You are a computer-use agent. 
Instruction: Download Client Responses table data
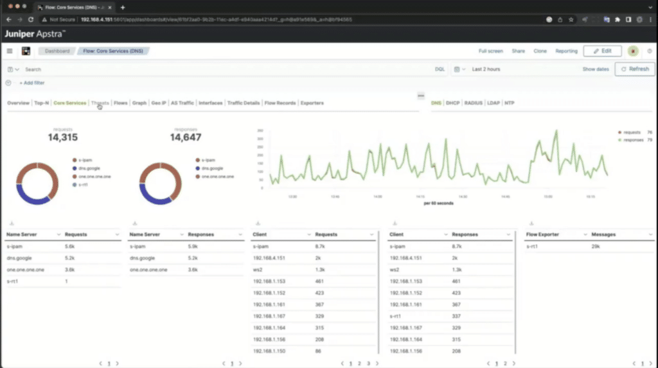pyautogui.click(x=395, y=223)
